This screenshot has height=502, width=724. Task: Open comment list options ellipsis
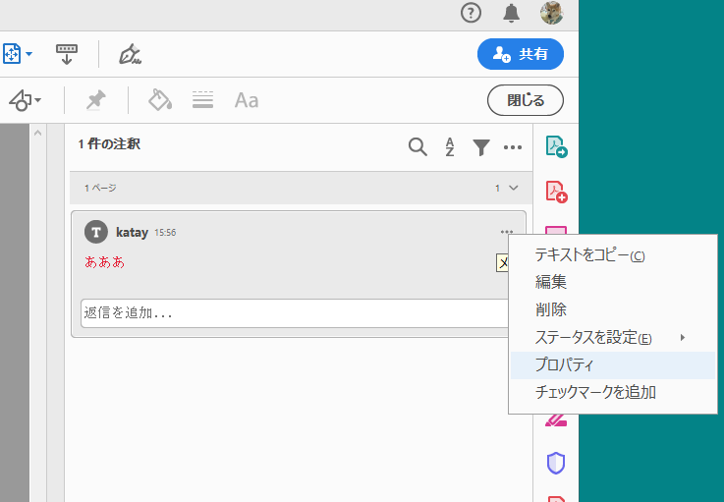point(513,147)
